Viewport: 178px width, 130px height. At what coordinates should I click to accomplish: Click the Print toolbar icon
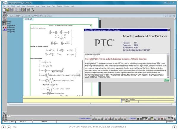[x=28, y=10]
